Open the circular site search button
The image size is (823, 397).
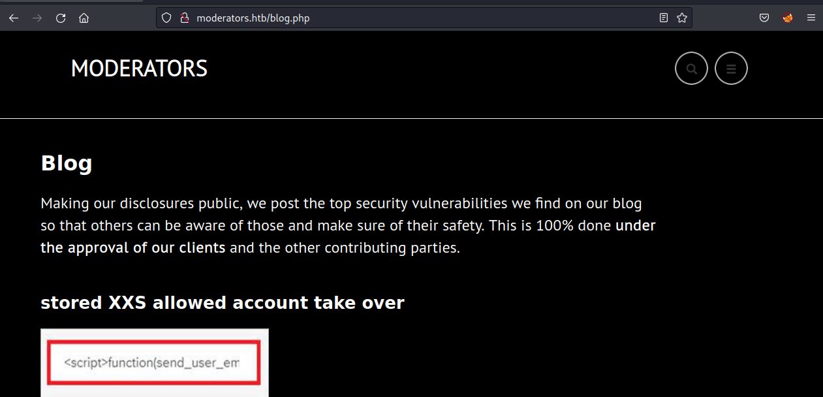coord(691,68)
